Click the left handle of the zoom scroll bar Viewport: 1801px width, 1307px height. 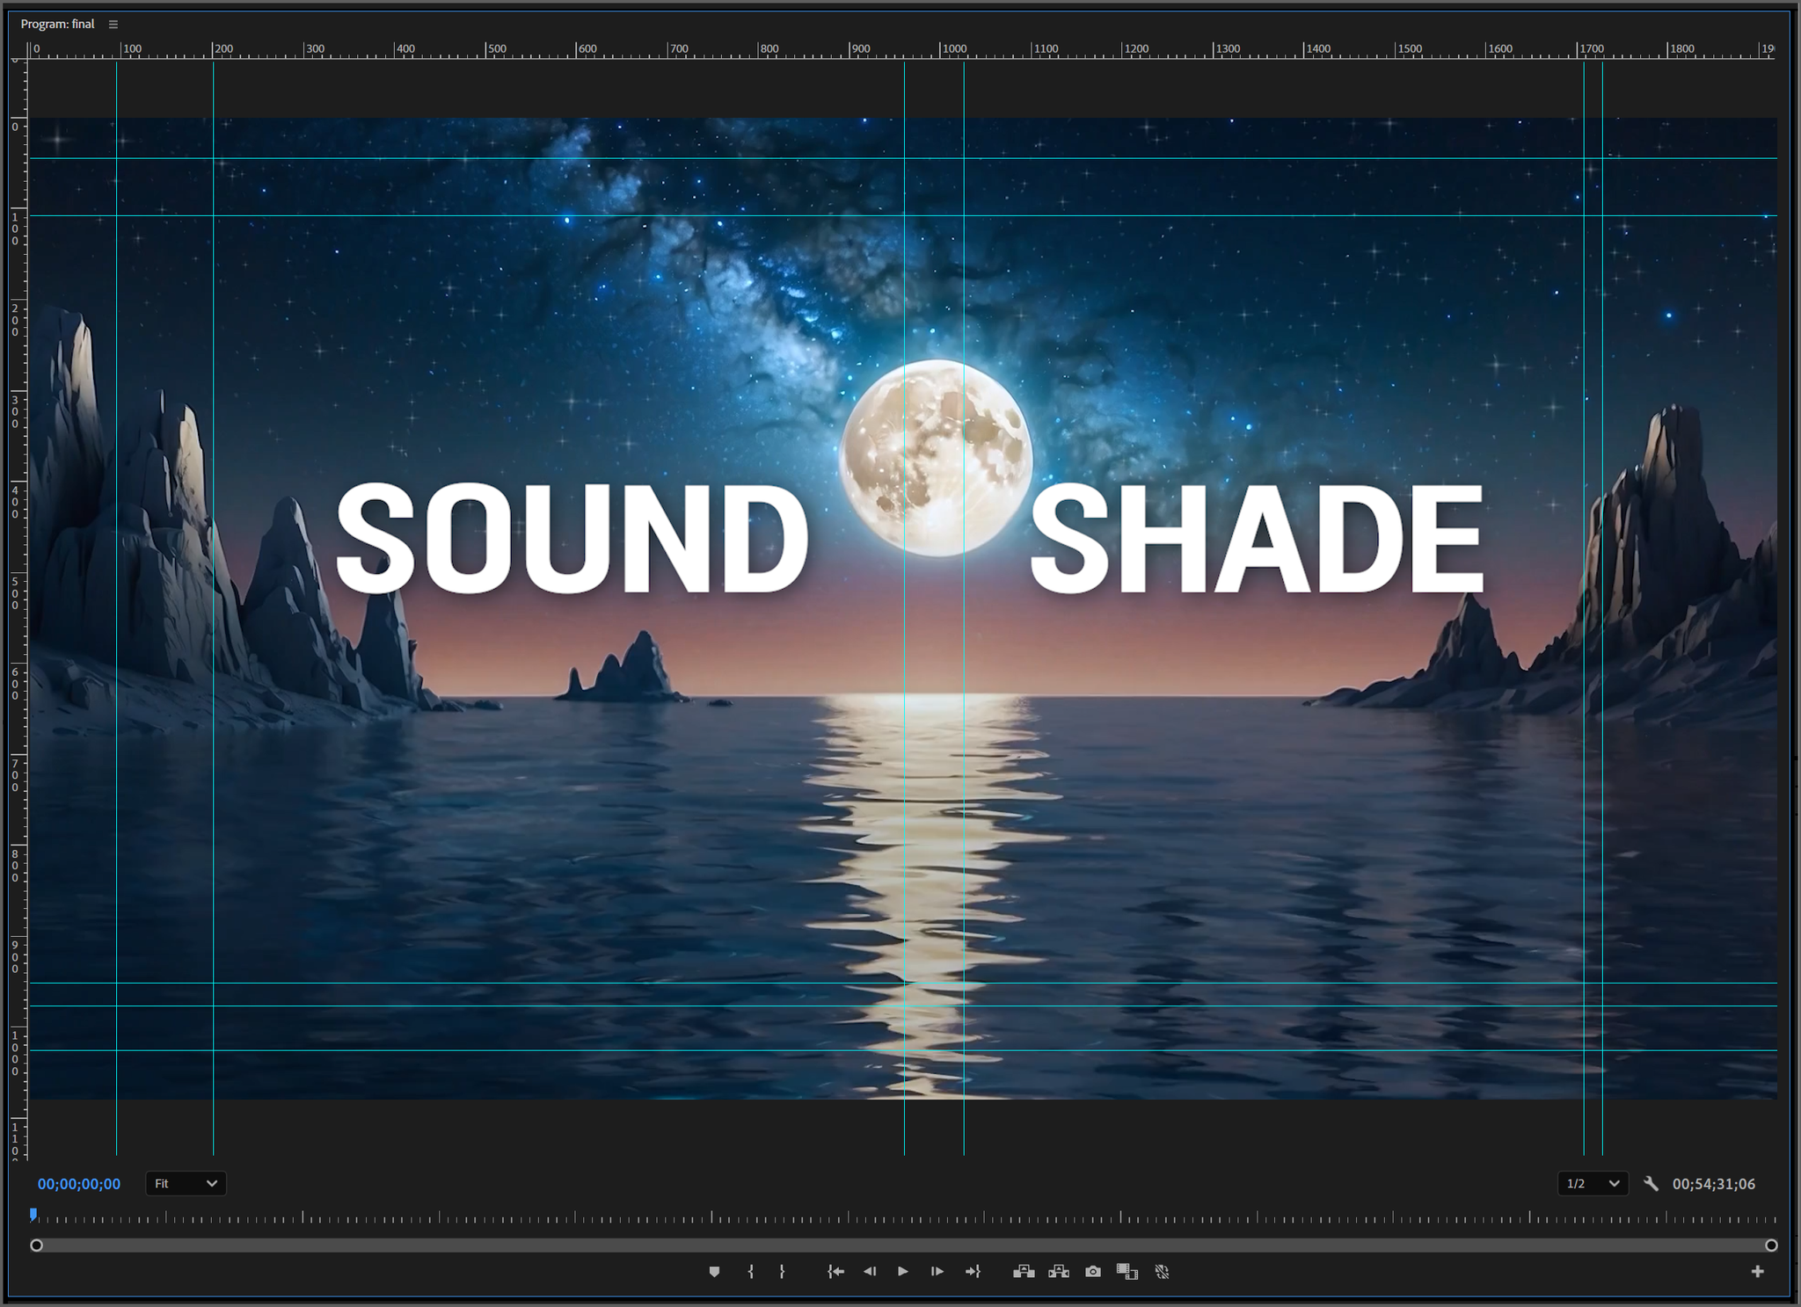pyautogui.click(x=36, y=1245)
